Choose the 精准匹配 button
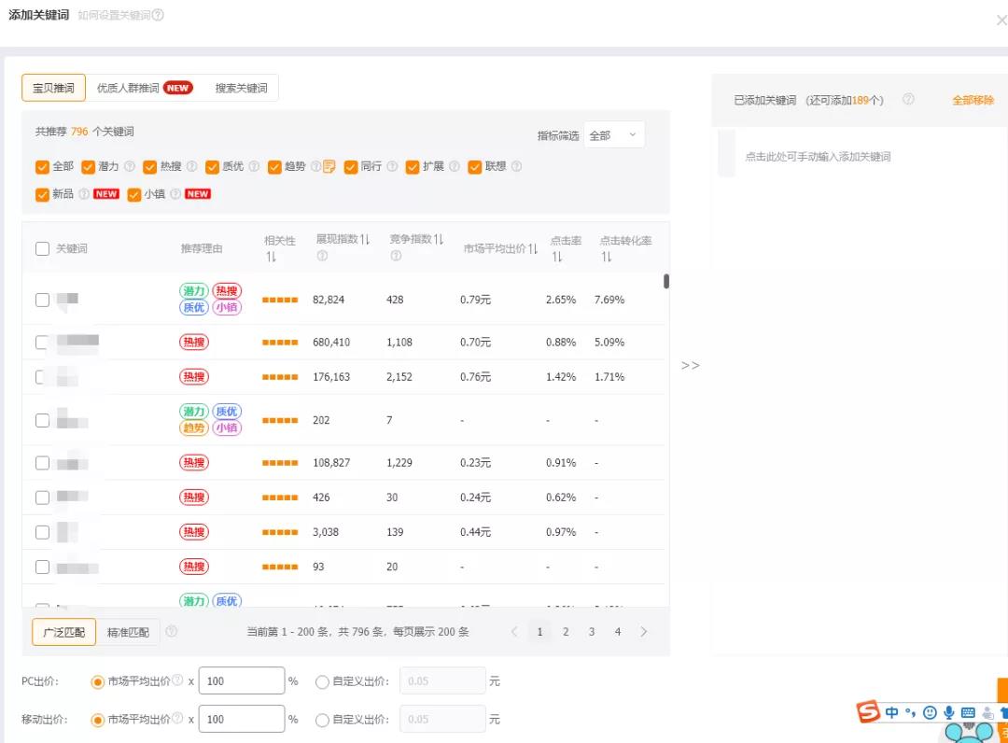Screen dimensions: 1008x743 point(128,632)
